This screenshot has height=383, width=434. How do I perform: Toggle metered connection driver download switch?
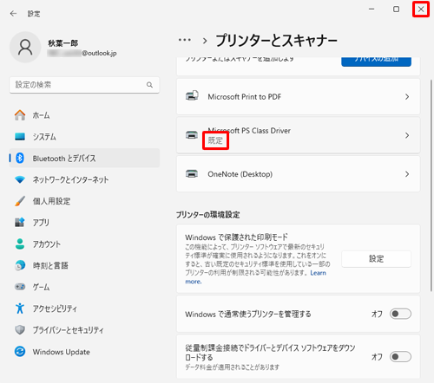pyautogui.click(x=400, y=357)
